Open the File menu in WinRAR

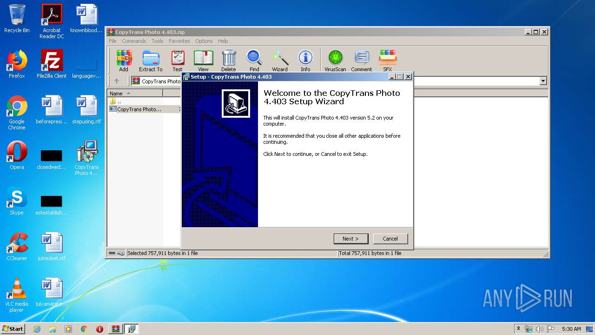coord(112,41)
